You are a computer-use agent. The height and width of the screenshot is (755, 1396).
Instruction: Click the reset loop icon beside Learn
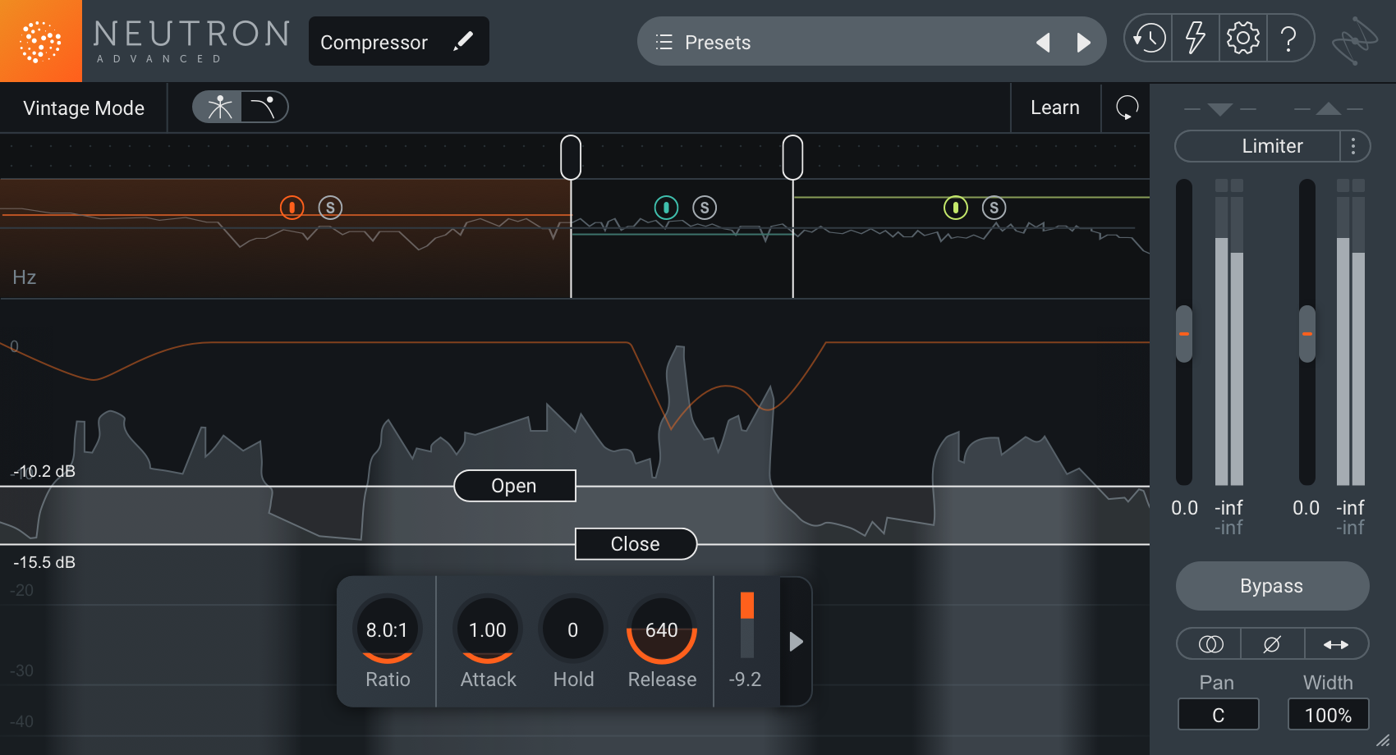click(1127, 108)
